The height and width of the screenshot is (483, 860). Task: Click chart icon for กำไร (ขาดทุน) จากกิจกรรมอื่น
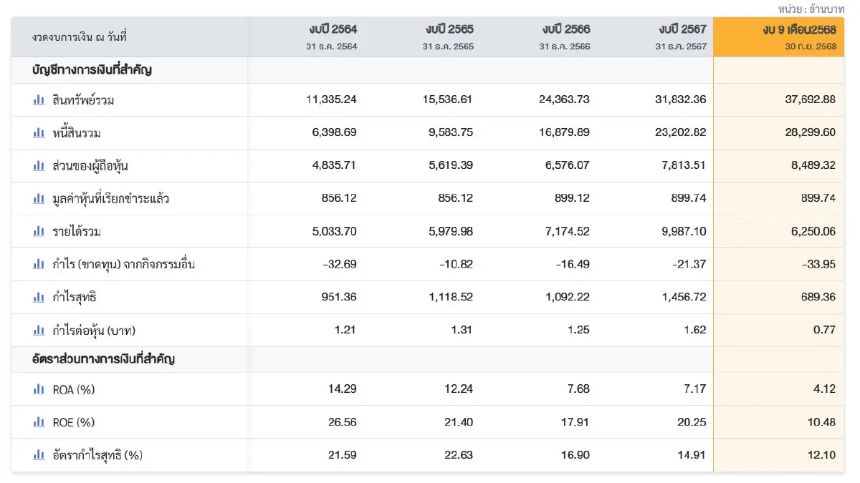coord(39,265)
